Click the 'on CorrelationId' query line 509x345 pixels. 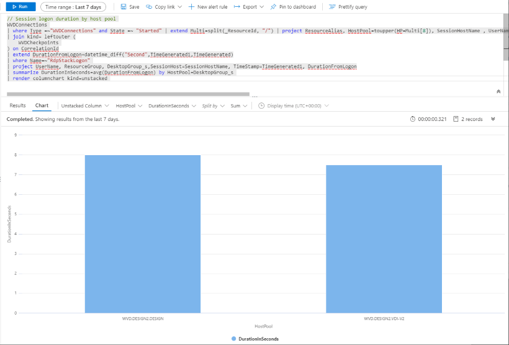coord(33,48)
